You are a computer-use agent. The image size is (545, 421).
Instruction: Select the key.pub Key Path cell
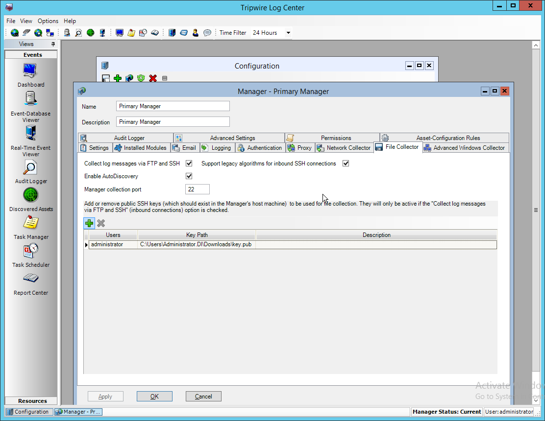click(x=197, y=244)
